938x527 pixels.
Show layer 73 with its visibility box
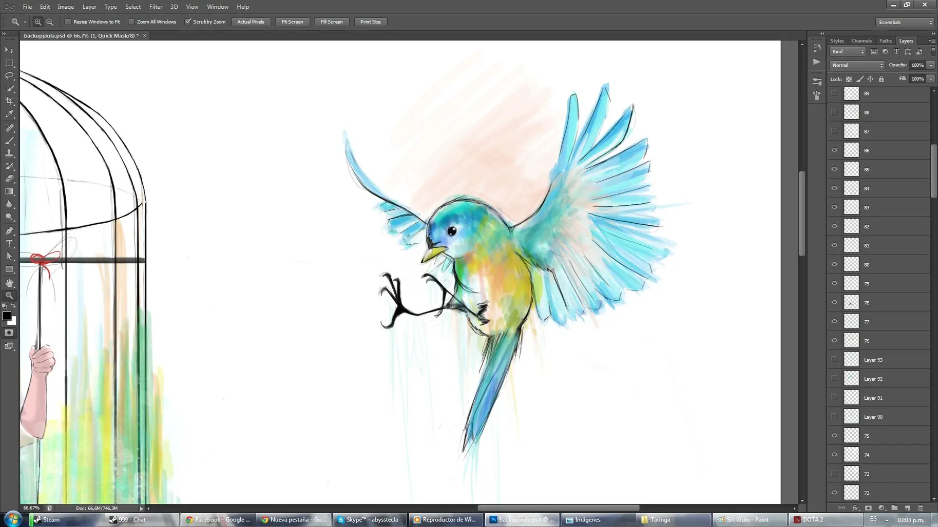834,474
